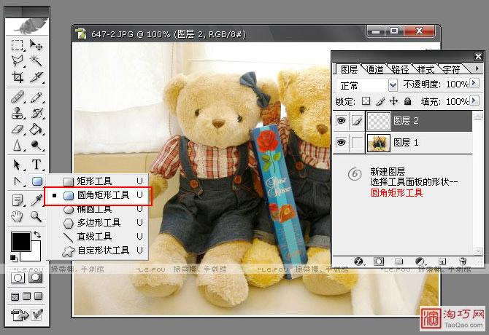This screenshot has width=489, height=335.
Task: Select the Slice tool
Action: click(36, 77)
